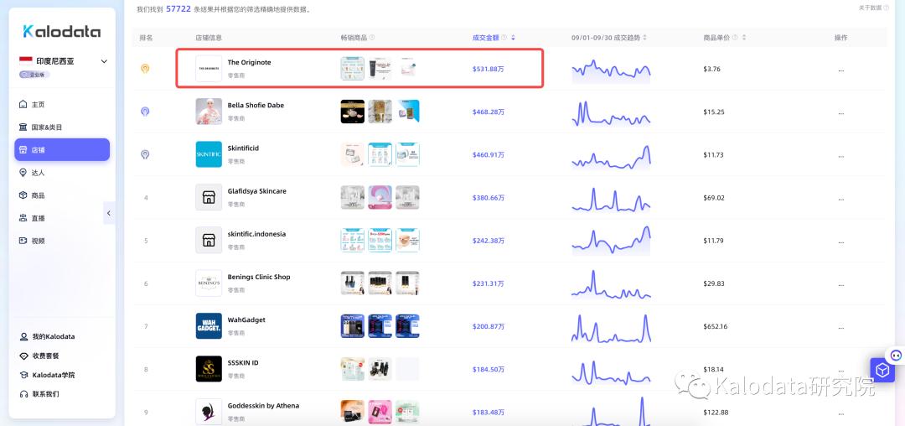Click the $531.88万 sales amount
The image size is (905, 426).
(x=489, y=70)
